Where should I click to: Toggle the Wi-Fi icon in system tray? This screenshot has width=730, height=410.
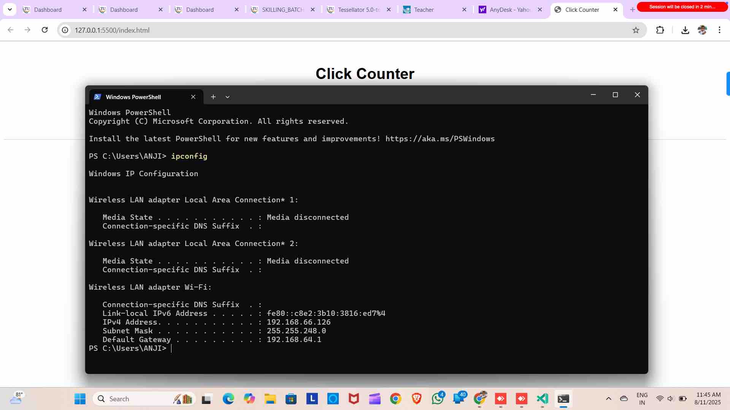pyautogui.click(x=659, y=399)
